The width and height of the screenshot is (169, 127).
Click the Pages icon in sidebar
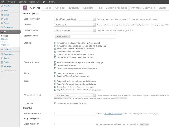point(2,23)
